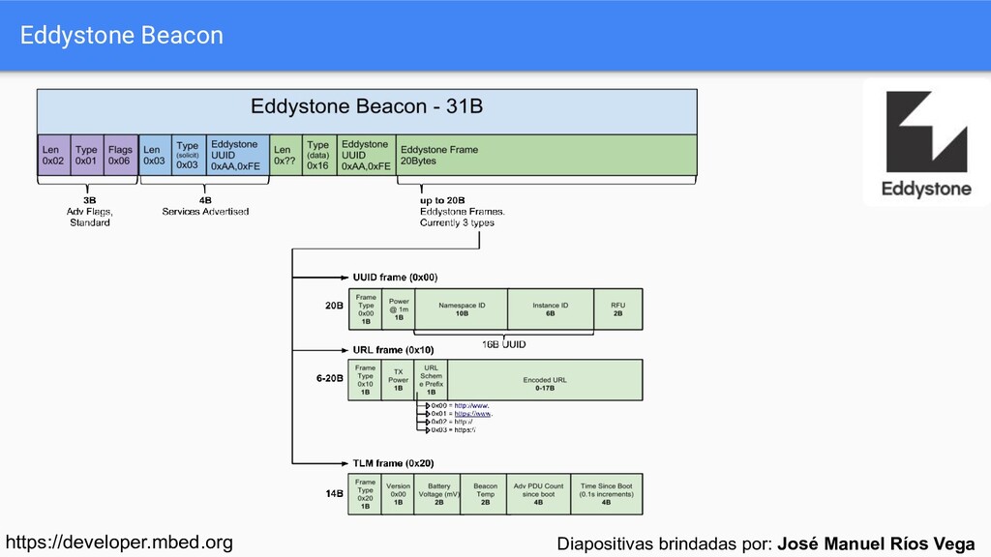Select the "Eddystone Frame 20Bytes" cell
Screen dimensions: 991x557
pyautogui.click(x=547, y=156)
